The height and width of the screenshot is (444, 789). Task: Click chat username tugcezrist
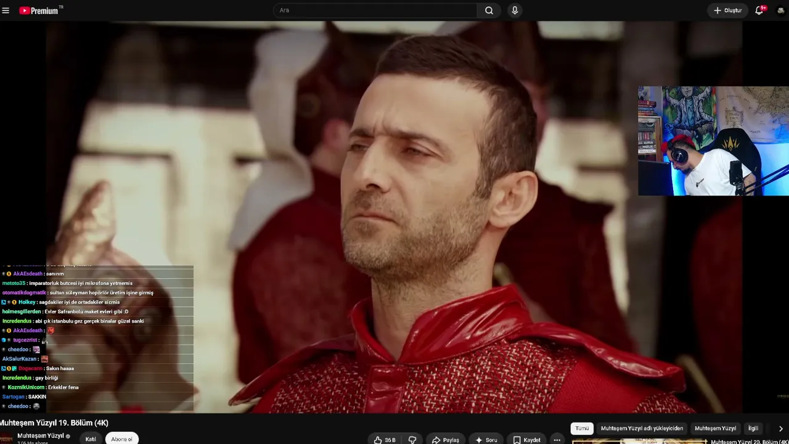pos(25,340)
